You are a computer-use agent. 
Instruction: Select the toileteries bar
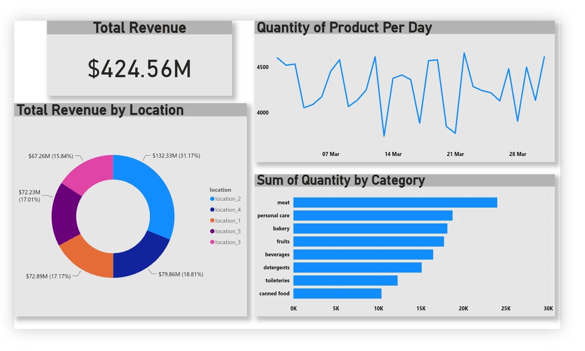point(345,280)
